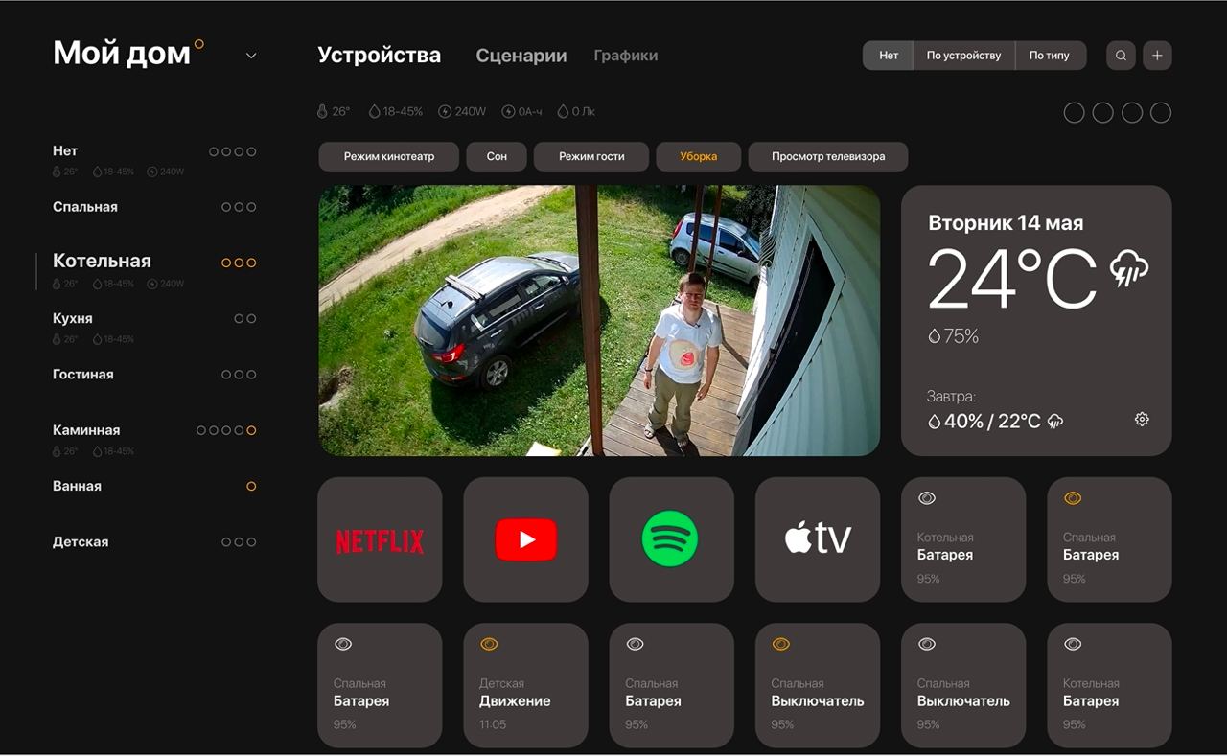Click the power 240W summary indicator
1227x756 pixels.
pos(462,111)
